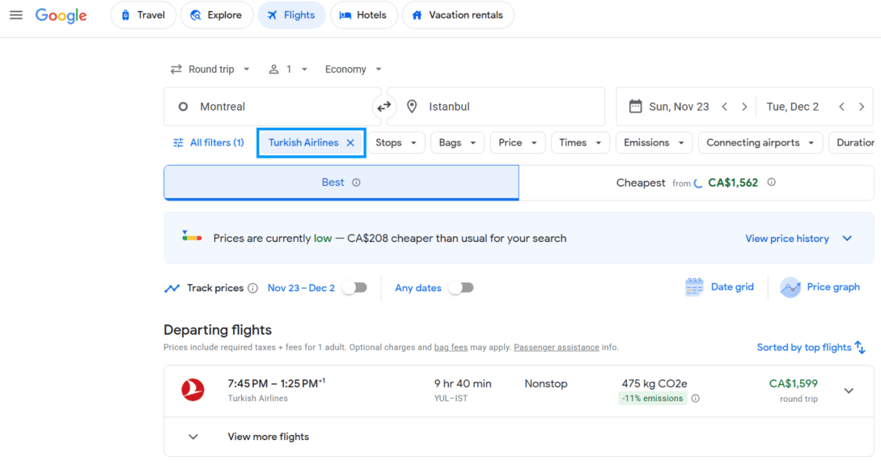The height and width of the screenshot is (465, 881).
Task: Click Sorted by top flights
Action: tap(811, 348)
